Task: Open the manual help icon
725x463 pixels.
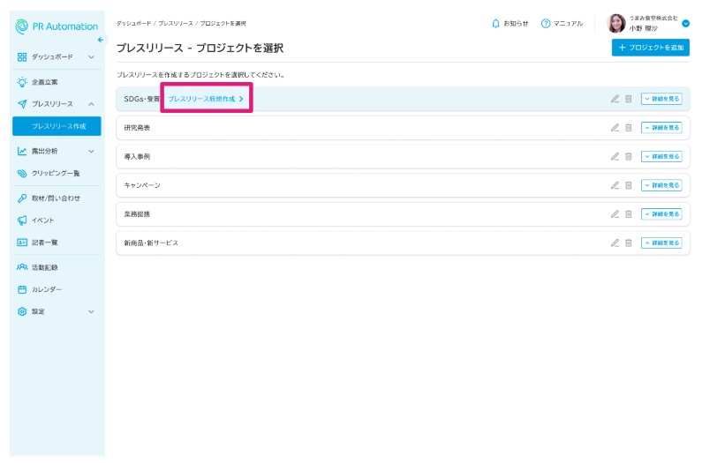Action: coord(546,23)
